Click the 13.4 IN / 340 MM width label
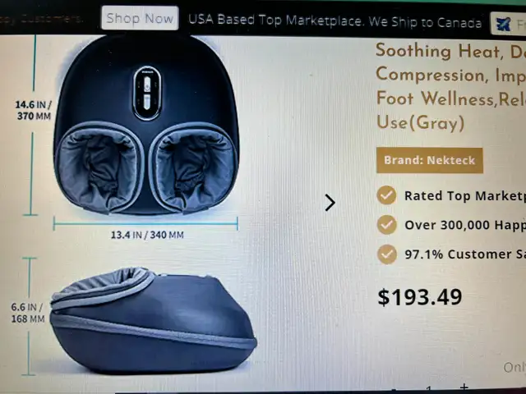The image size is (526, 394). (x=147, y=235)
